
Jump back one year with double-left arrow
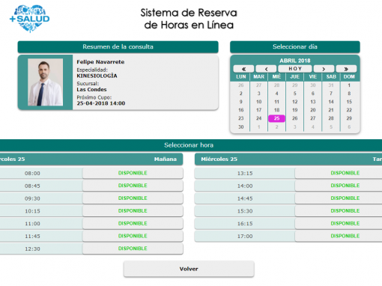(243, 69)
